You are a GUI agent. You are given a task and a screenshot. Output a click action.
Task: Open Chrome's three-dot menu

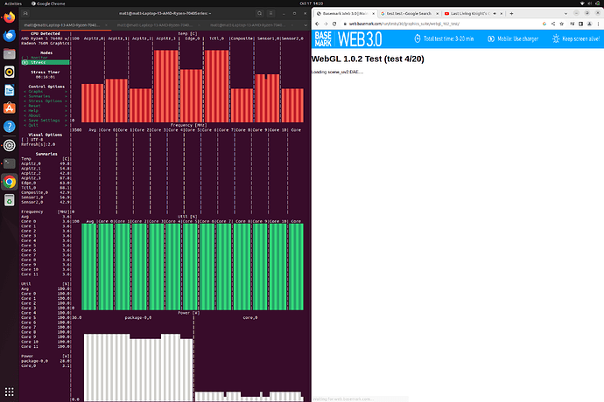tap(598, 24)
